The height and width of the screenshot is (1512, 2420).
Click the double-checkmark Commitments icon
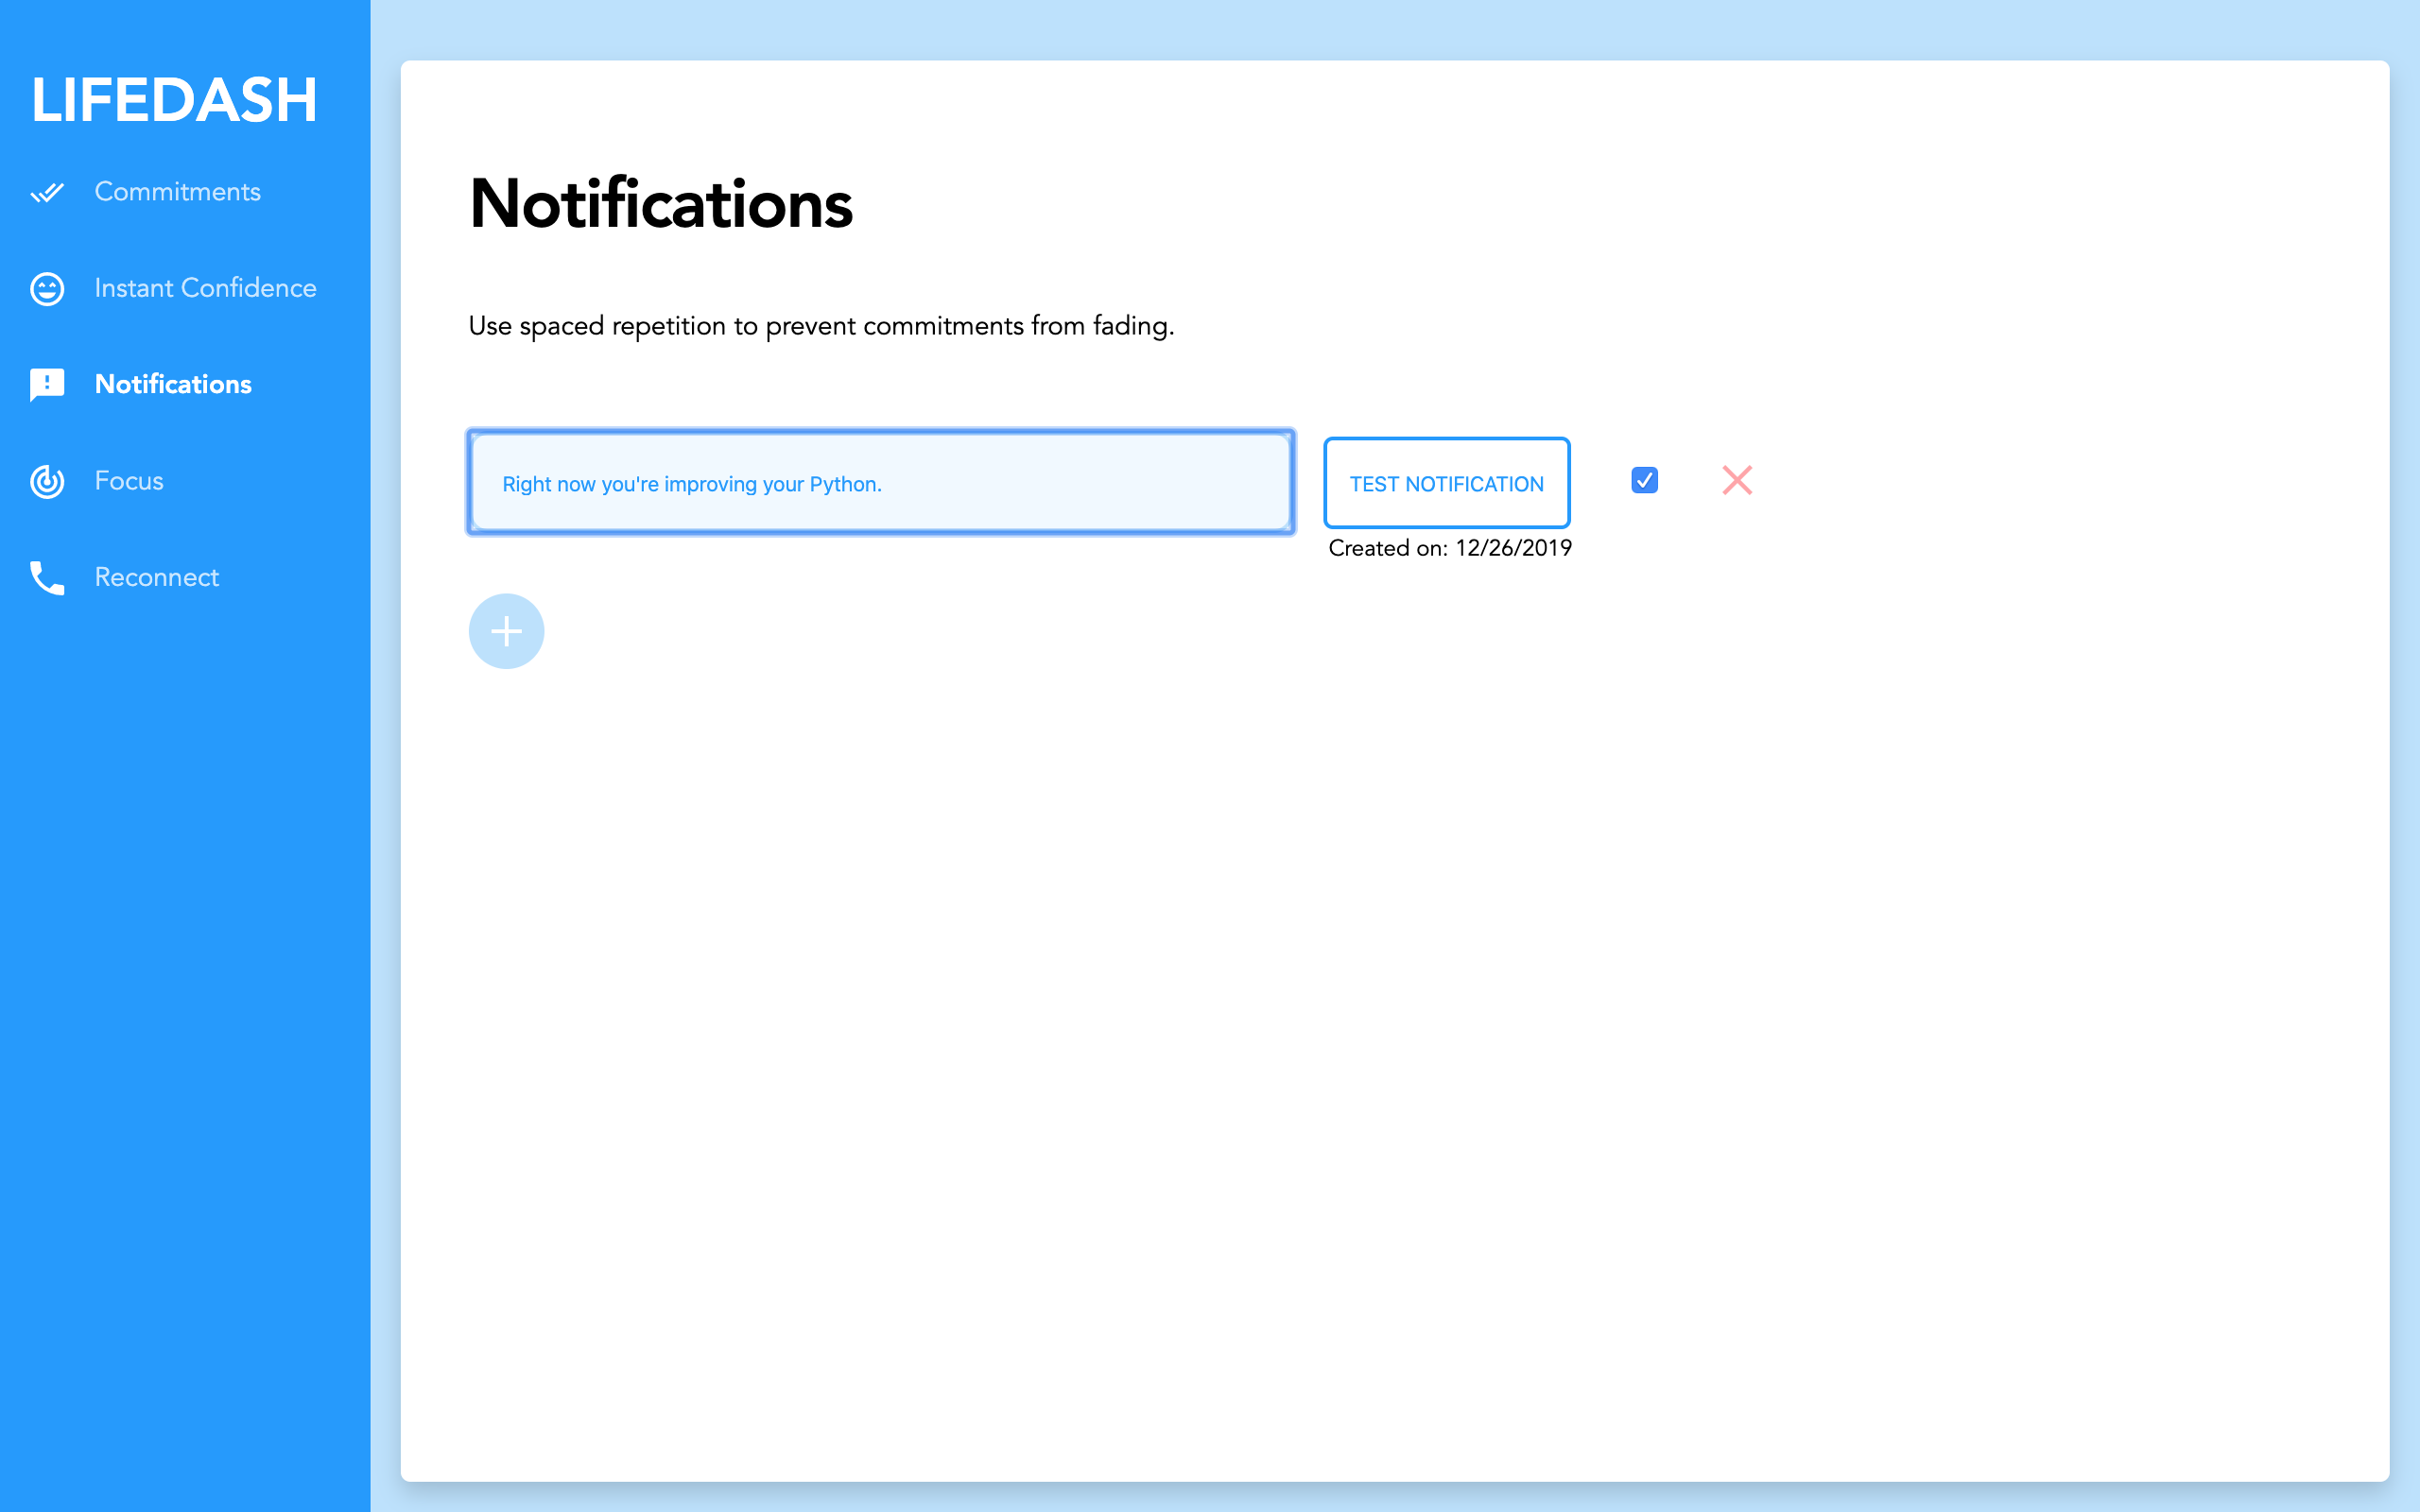pos(47,192)
